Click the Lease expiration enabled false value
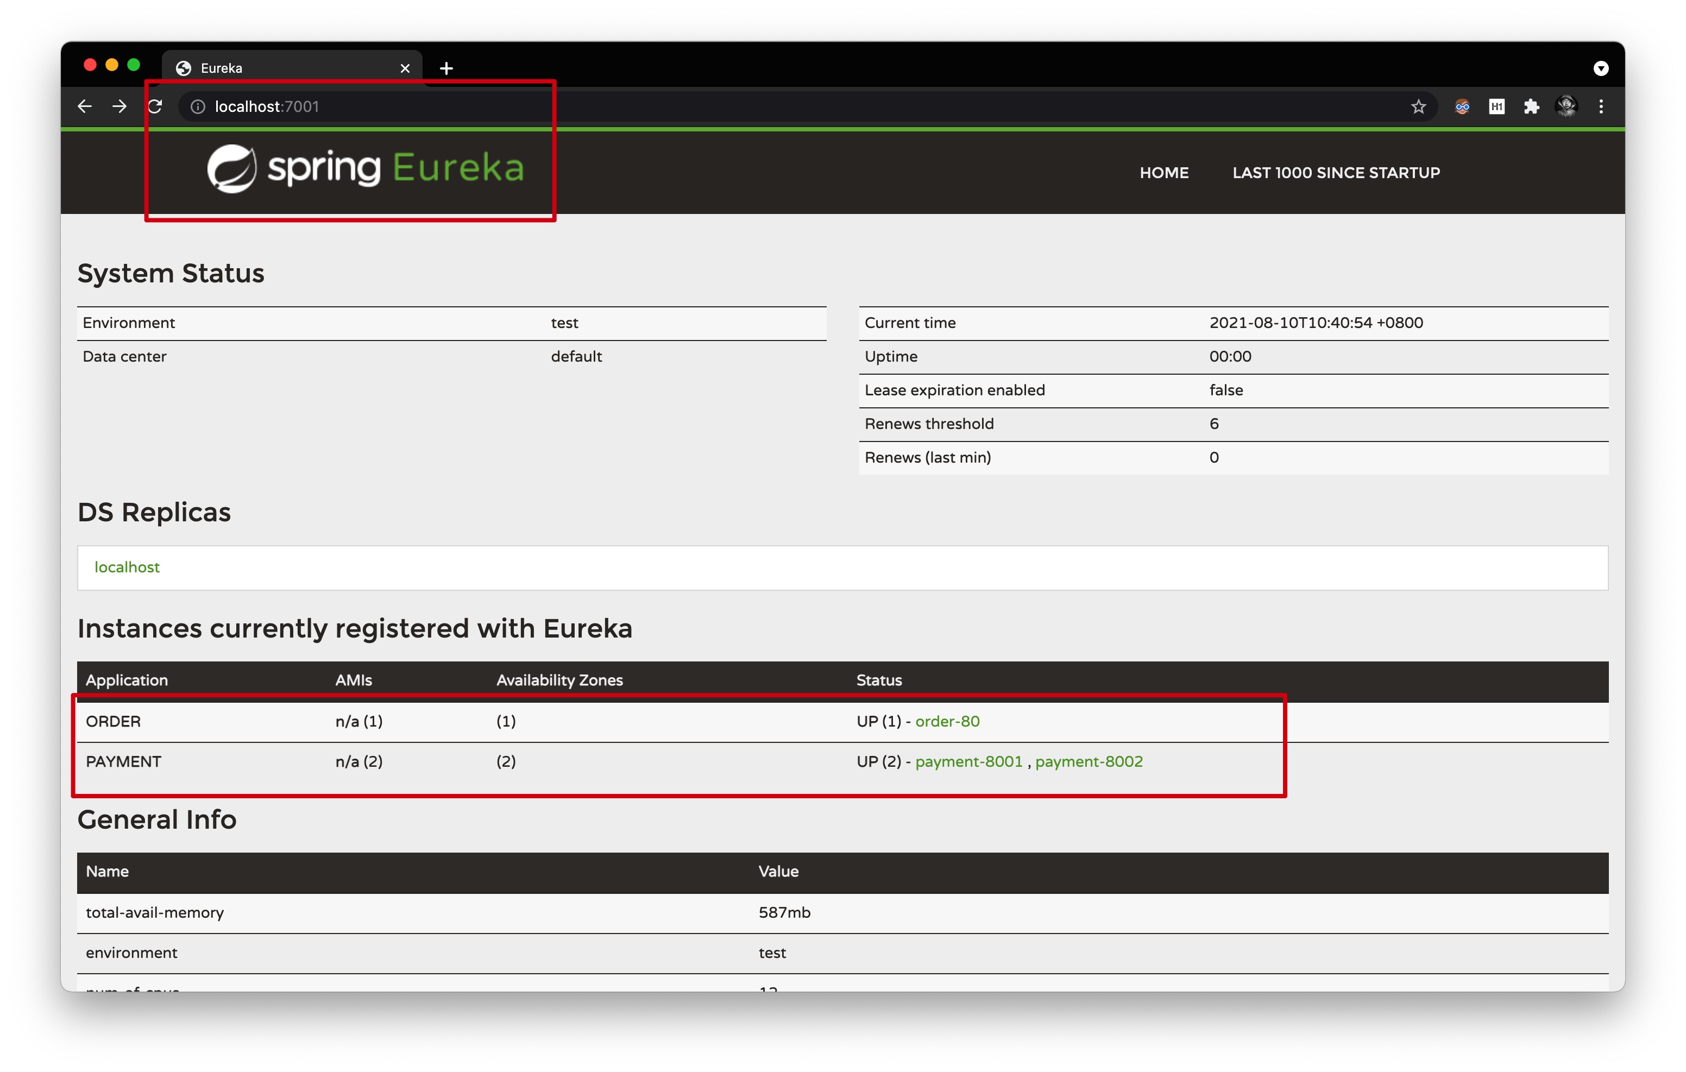Screen dimensions: 1686x1072 point(1226,390)
